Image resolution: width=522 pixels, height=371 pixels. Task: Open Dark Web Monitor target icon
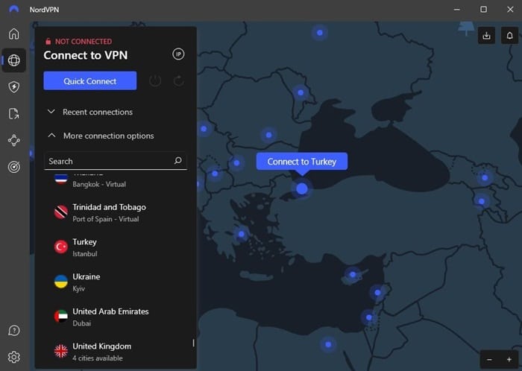tap(13, 167)
